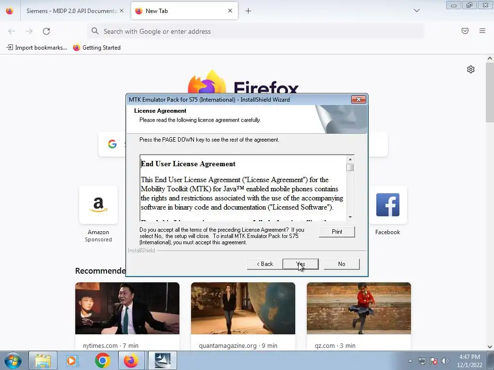Open network status tray icon

pyautogui.click(x=422, y=361)
